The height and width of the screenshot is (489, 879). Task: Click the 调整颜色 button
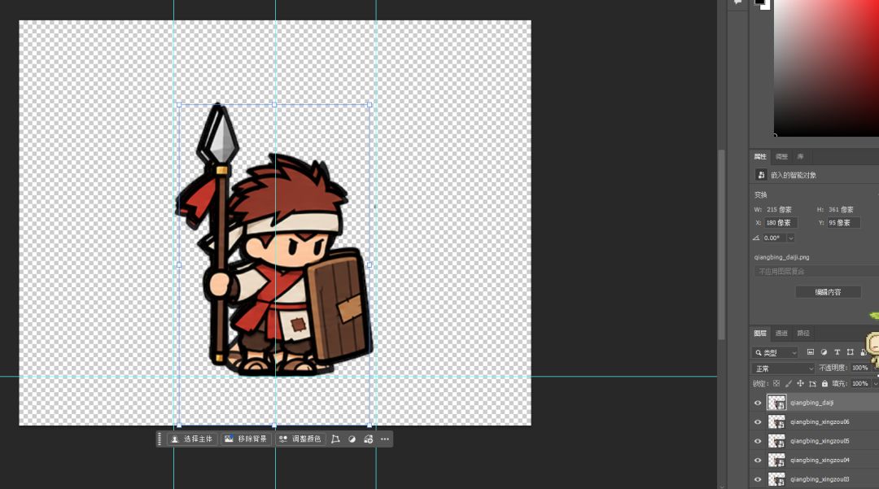(300, 439)
